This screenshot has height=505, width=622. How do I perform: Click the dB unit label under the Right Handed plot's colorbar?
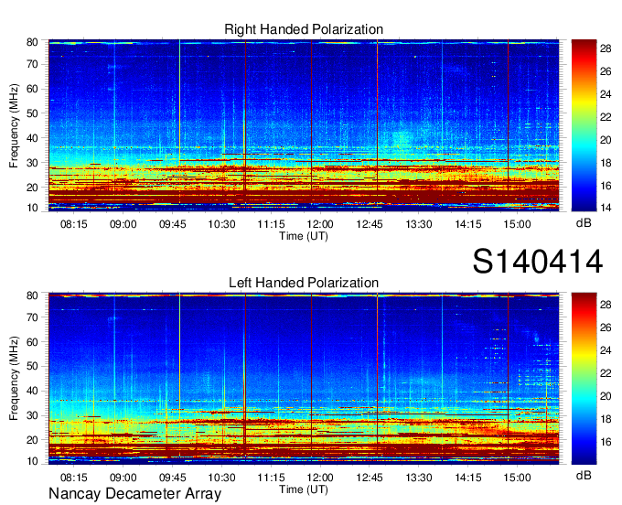point(584,223)
